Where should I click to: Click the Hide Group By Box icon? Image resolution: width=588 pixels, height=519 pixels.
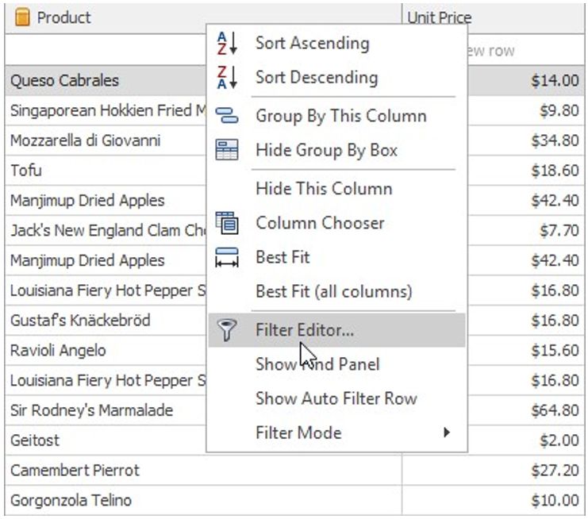pyautogui.click(x=227, y=150)
